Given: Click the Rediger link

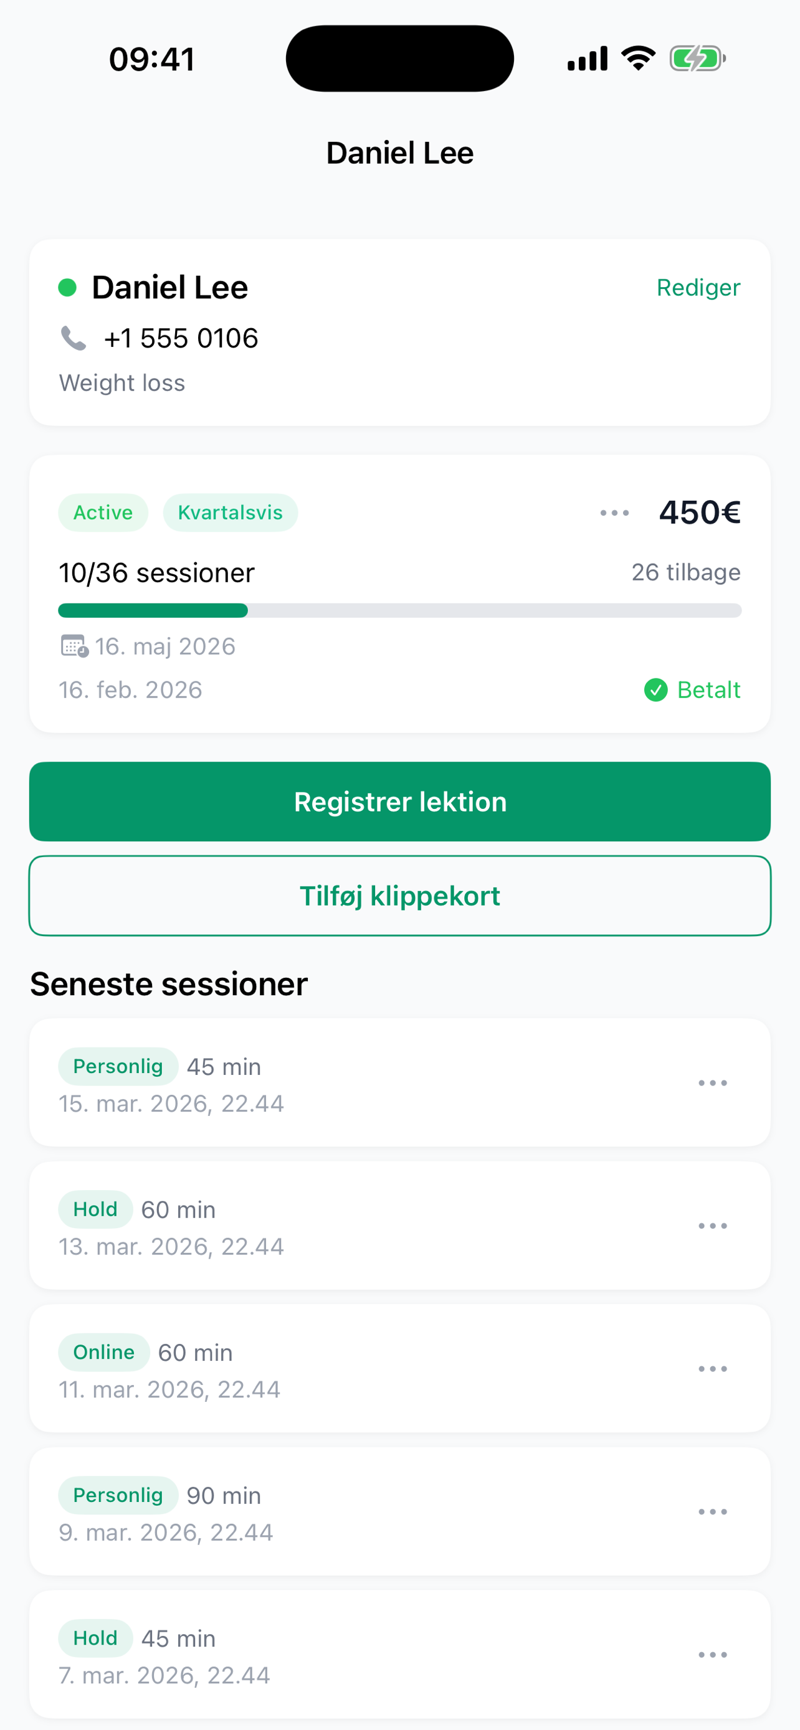Looking at the screenshot, I should 698,288.
